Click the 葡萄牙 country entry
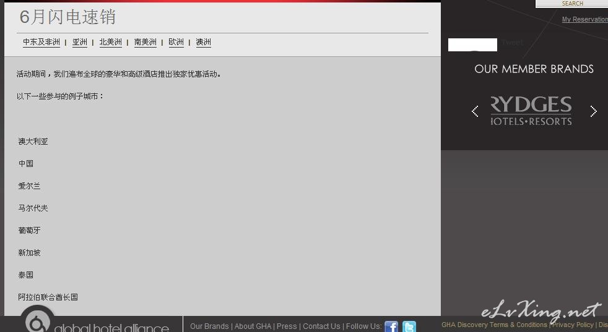Image resolution: width=608 pixels, height=332 pixels. click(29, 230)
